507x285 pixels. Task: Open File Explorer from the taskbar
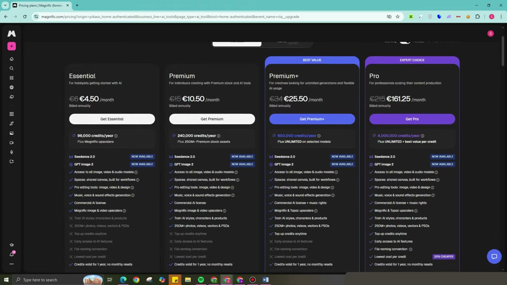188,280
